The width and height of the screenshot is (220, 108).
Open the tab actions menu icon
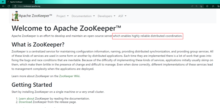[x=3, y=2]
